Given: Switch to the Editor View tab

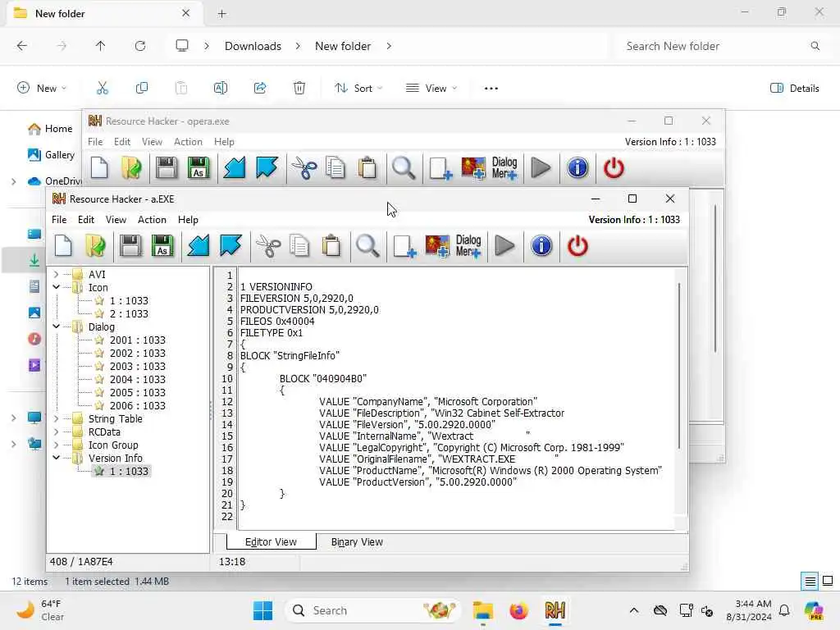Looking at the screenshot, I should [x=271, y=542].
